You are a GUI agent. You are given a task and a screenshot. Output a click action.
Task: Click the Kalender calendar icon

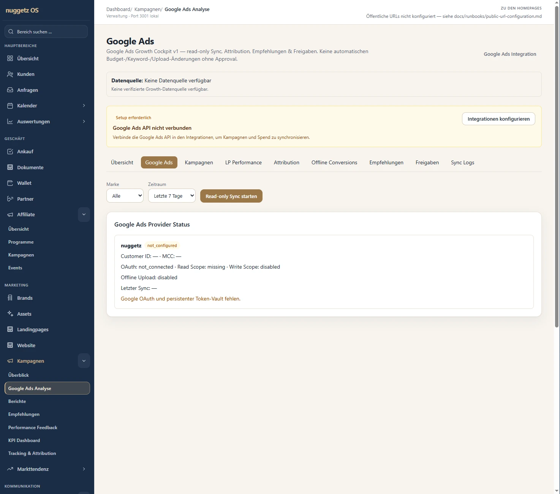coord(10,105)
